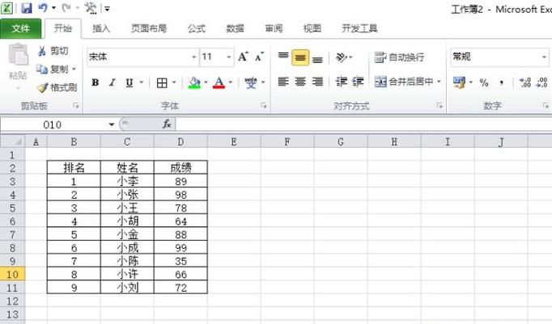This screenshot has height=324, width=552.
Task: Switch to the 视图 view tab
Action: (312, 28)
